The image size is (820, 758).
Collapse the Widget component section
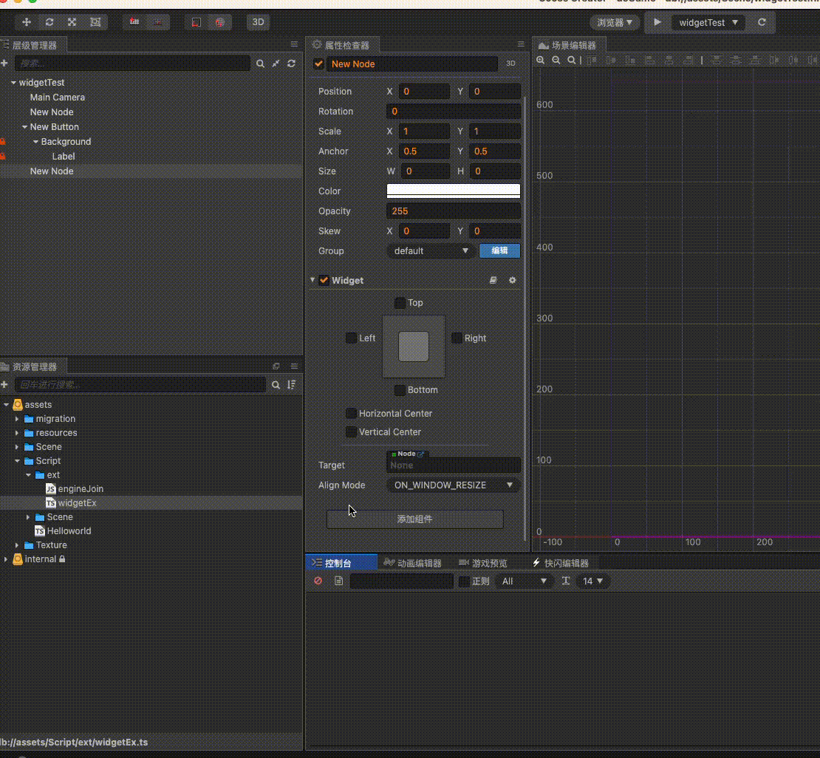point(312,280)
